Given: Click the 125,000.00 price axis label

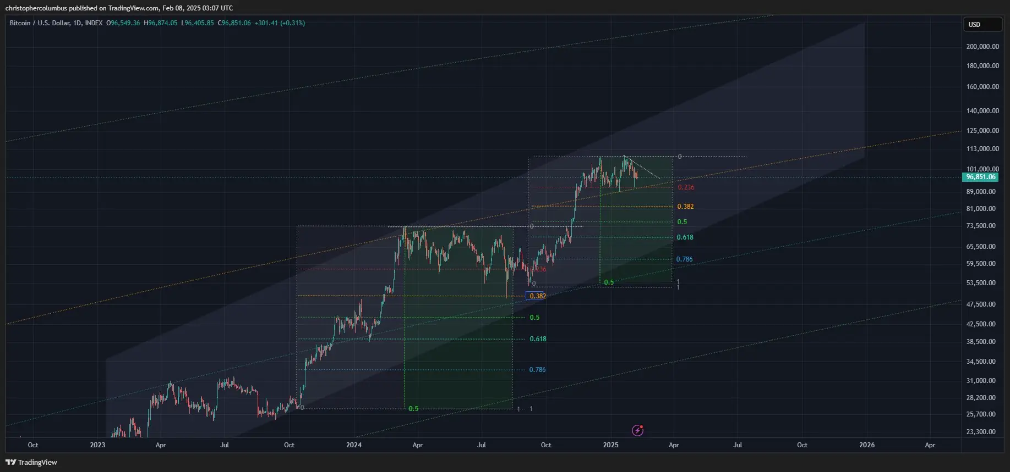Looking at the screenshot, I should (982, 131).
